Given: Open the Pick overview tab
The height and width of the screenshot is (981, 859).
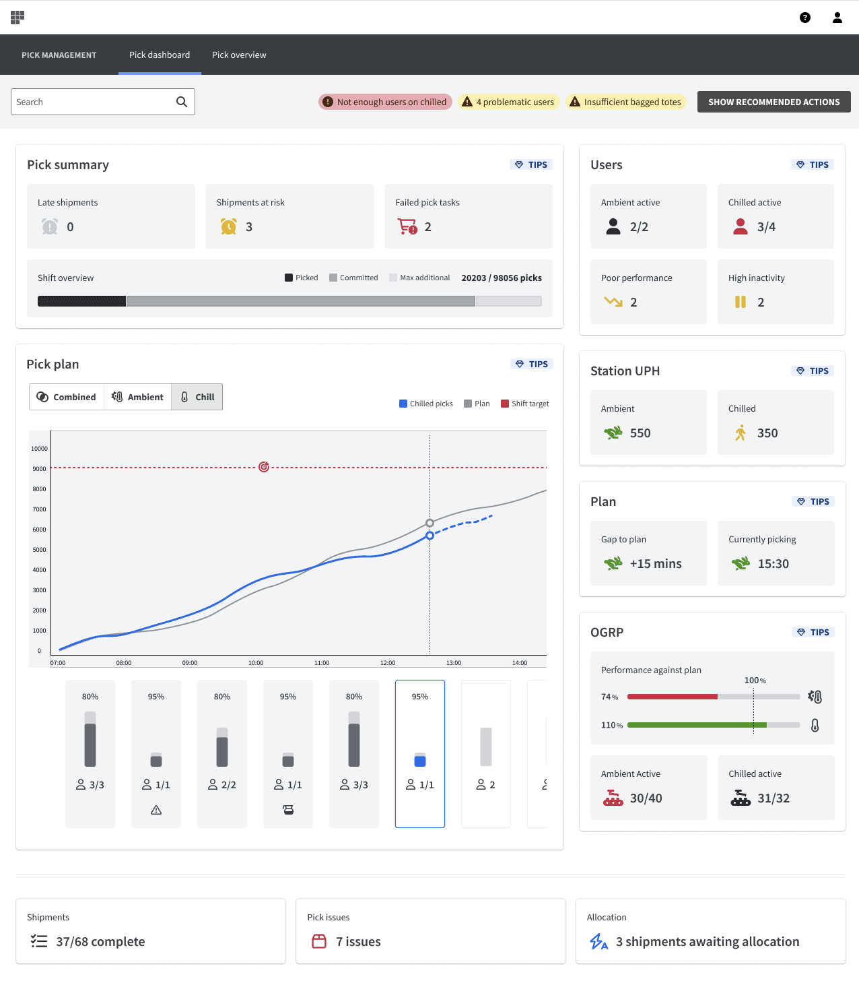Looking at the screenshot, I should pos(239,55).
